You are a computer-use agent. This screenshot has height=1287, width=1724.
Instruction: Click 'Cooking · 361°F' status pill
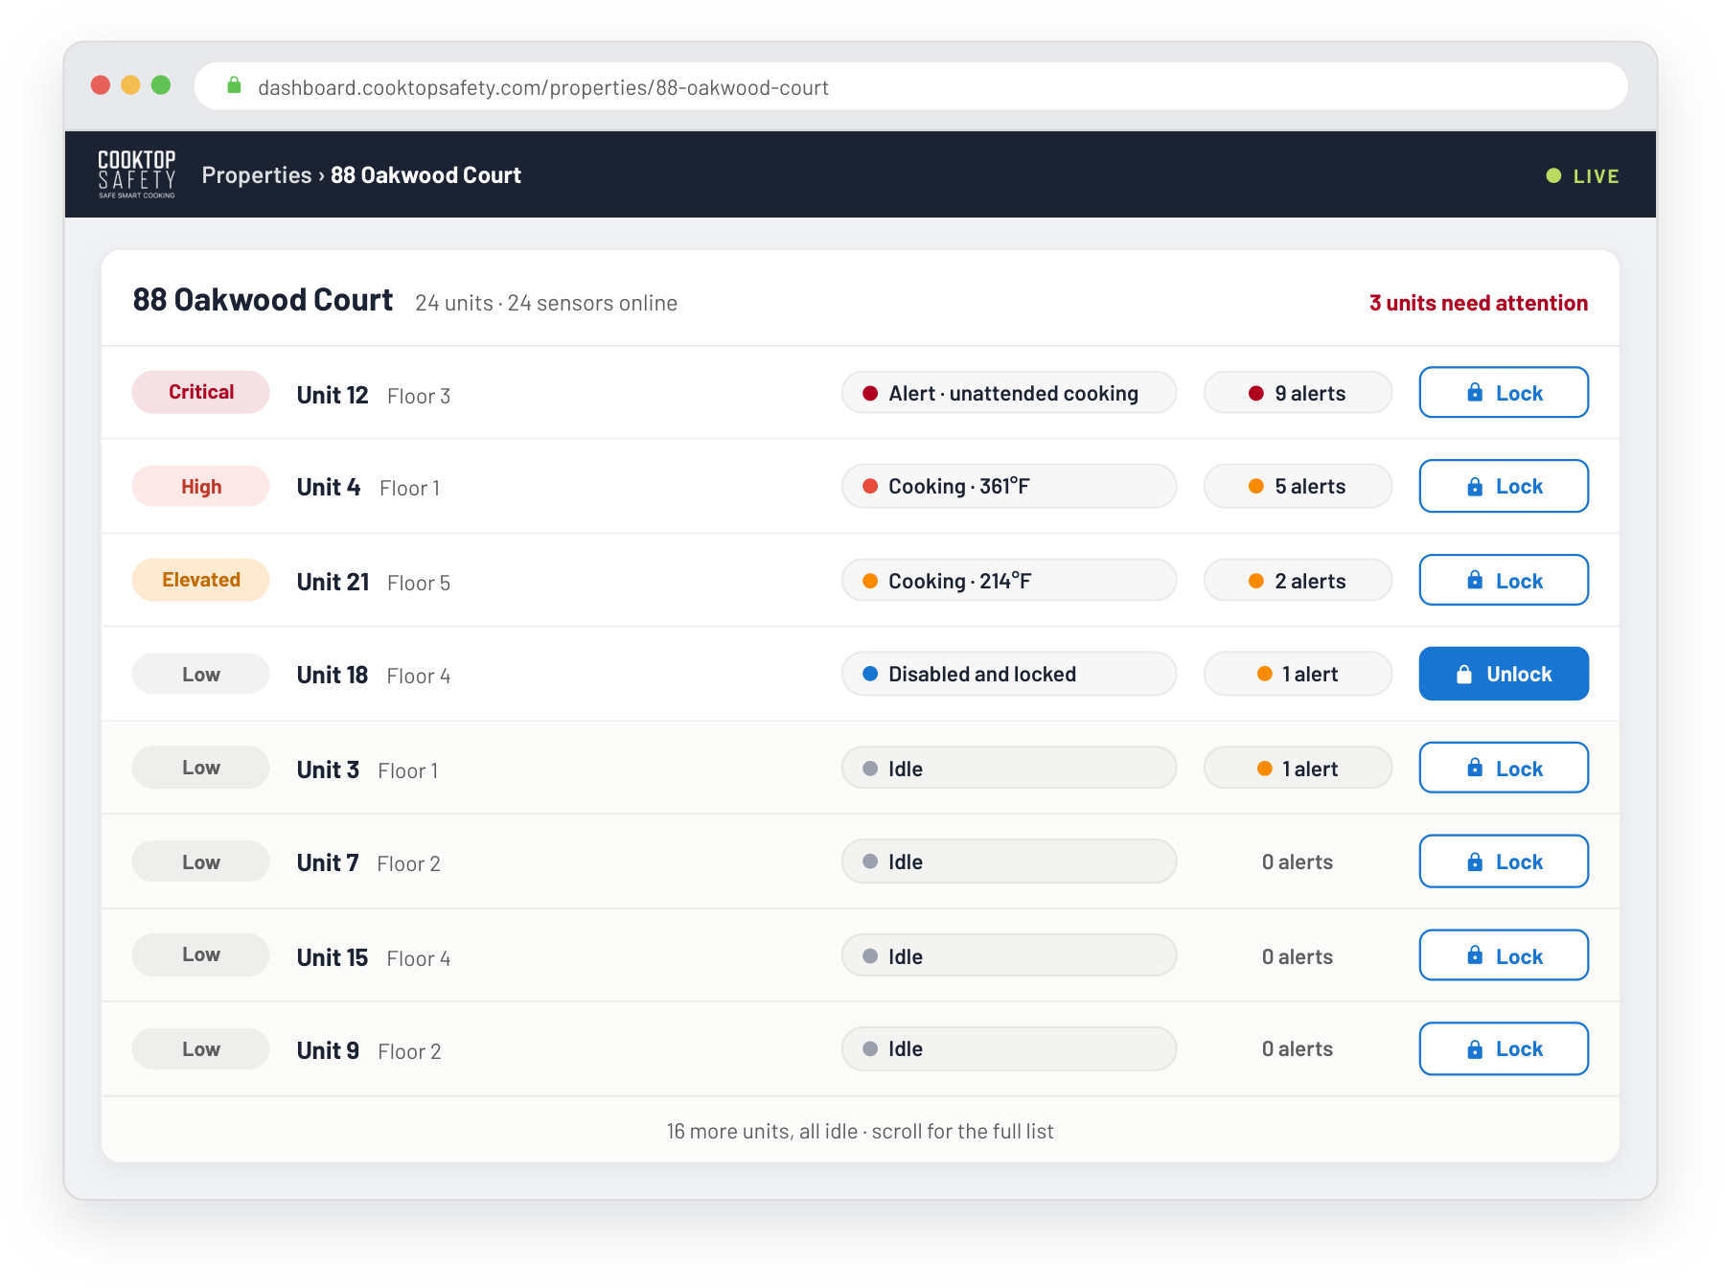click(x=1009, y=486)
